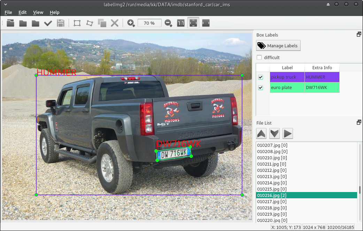Click the 1024 x 768 status bar entry

[x=314, y=227]
